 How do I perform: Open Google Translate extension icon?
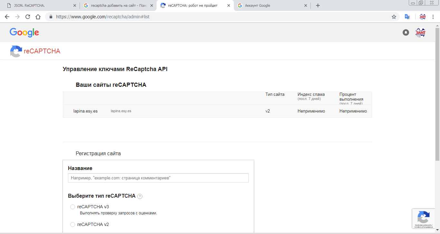407,17
